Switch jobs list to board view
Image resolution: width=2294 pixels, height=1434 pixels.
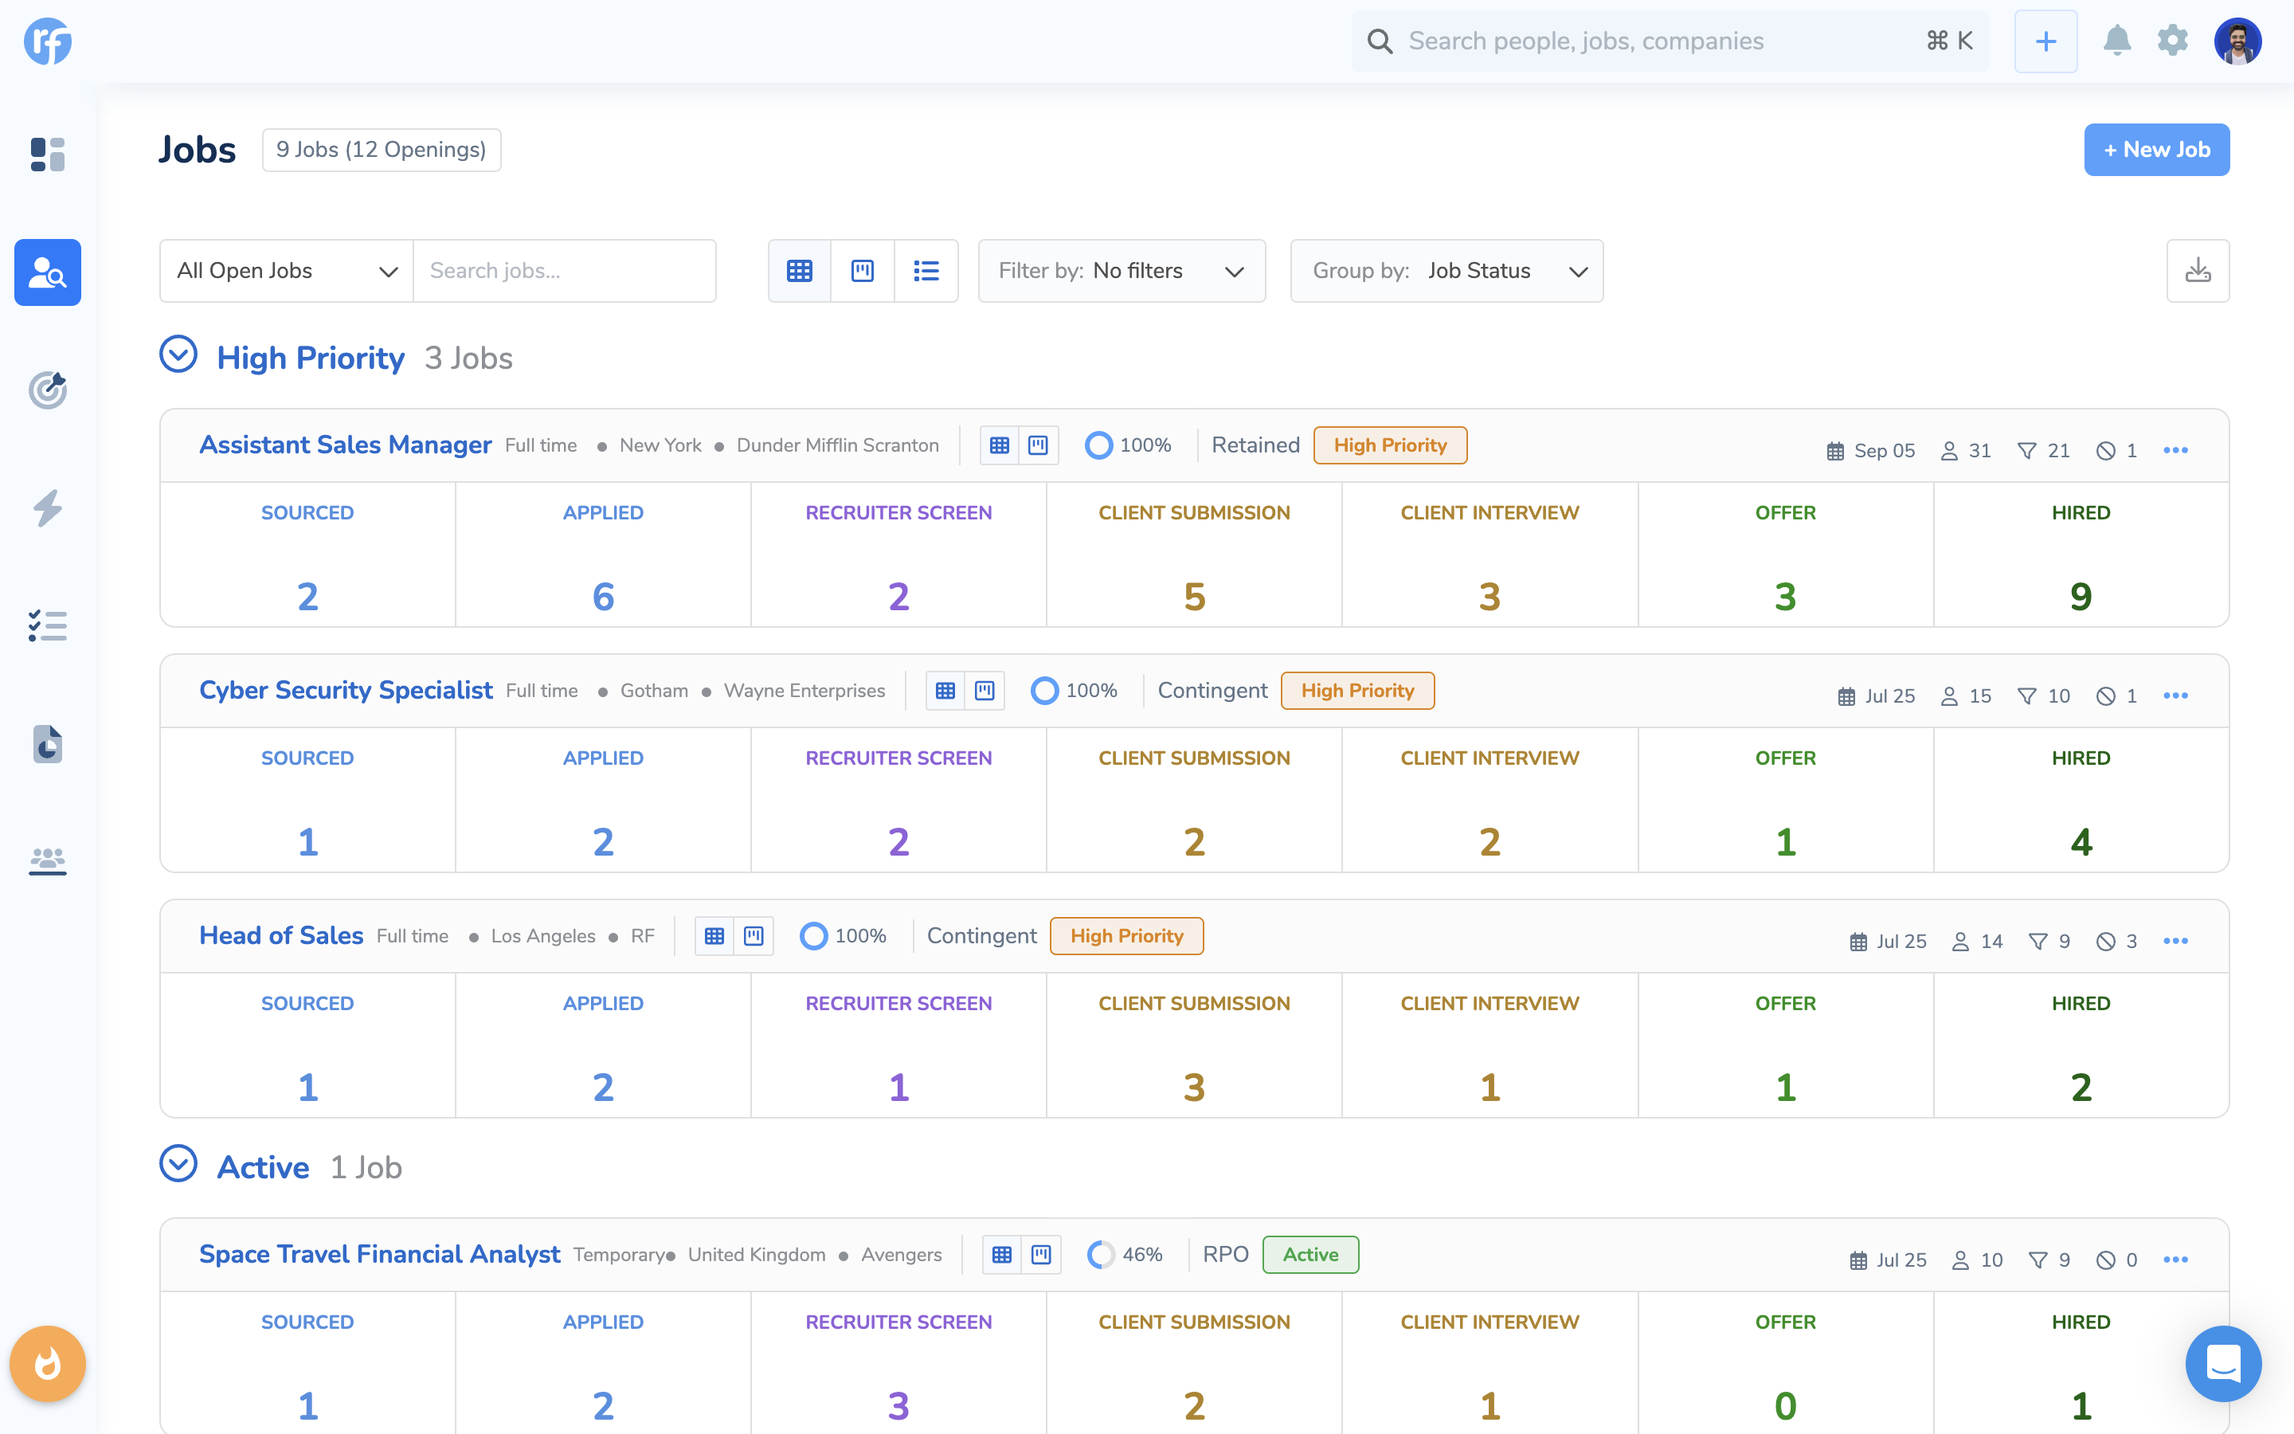[863, 271]
